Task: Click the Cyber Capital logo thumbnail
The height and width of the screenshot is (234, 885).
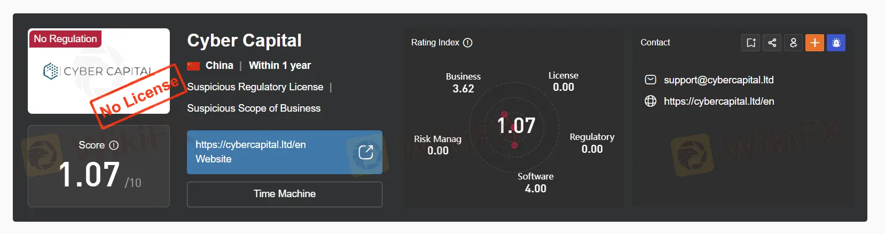Action: (99, 71)
